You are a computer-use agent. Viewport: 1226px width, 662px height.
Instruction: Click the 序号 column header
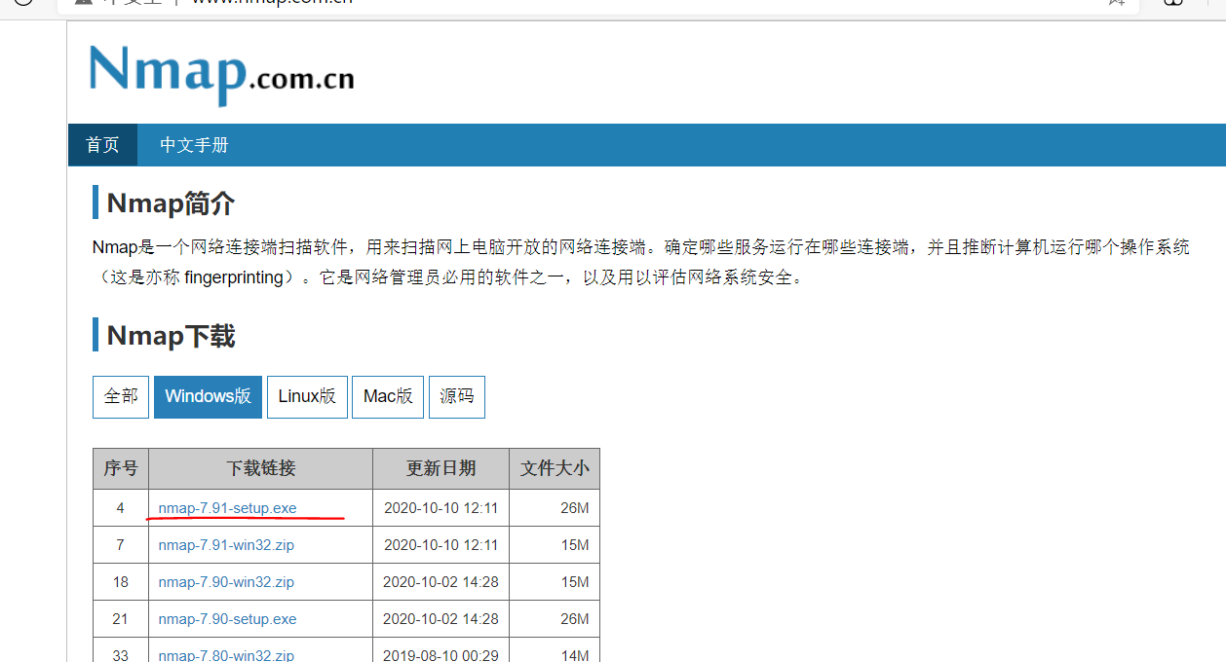point(121,468)
